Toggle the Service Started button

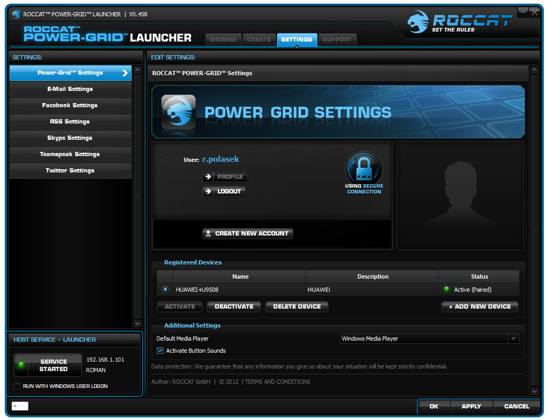pyautogui.click(x=48, y=365)
